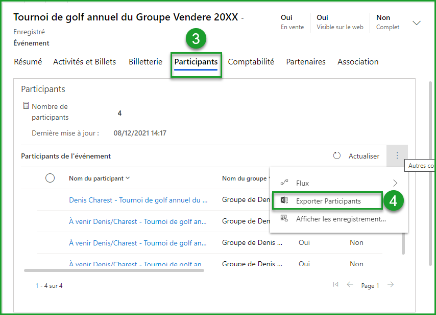Open the Autres commandes ellipsis menu
Viewport: 436px width, 315px height.
(x=397, y=156)
